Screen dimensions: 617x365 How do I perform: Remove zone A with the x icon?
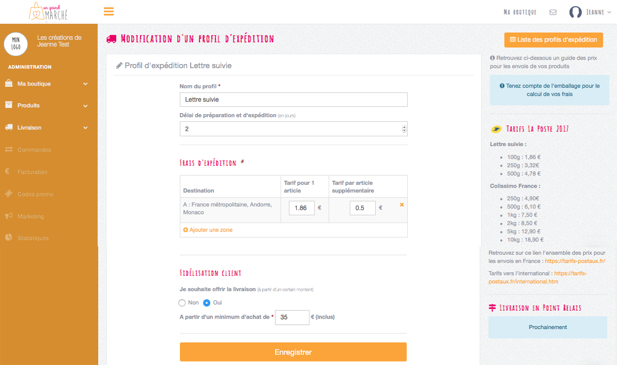tap(402, 205)
